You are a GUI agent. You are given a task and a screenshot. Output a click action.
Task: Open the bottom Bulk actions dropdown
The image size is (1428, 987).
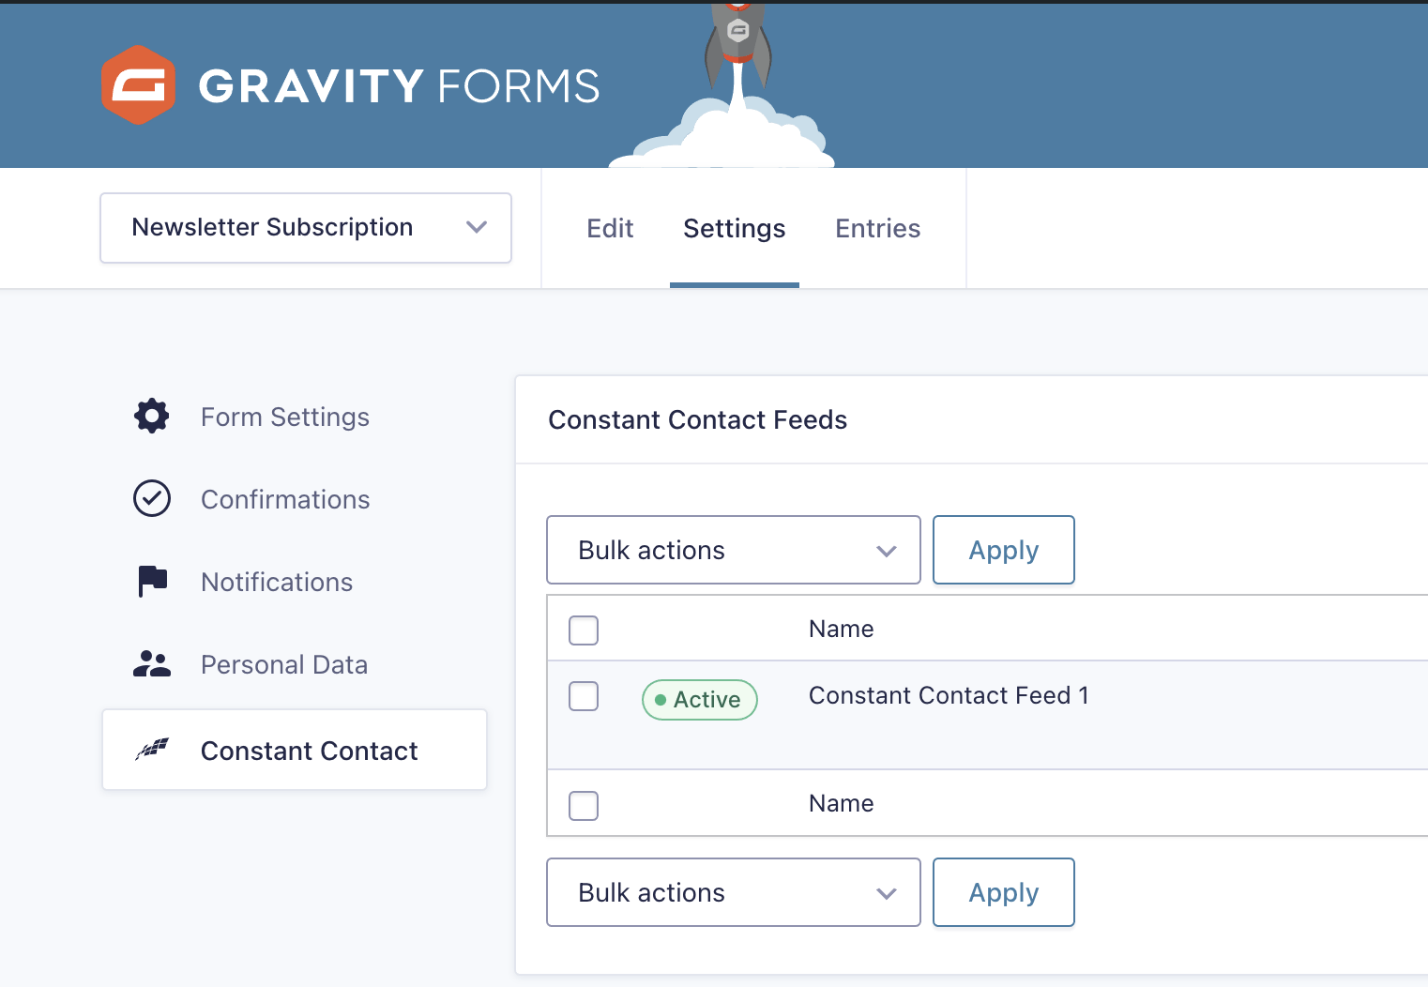[733, 892]
